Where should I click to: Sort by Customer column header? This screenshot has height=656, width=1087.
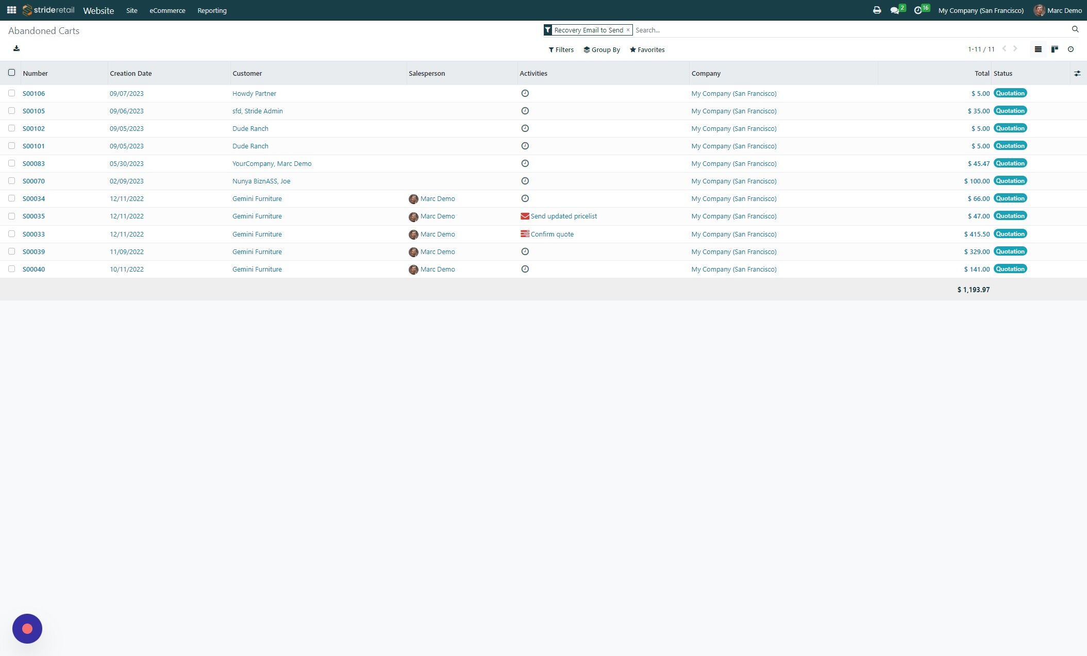247,73
